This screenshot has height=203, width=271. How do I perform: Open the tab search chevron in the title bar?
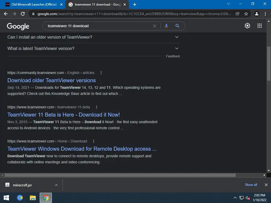(x=228, y=4)
